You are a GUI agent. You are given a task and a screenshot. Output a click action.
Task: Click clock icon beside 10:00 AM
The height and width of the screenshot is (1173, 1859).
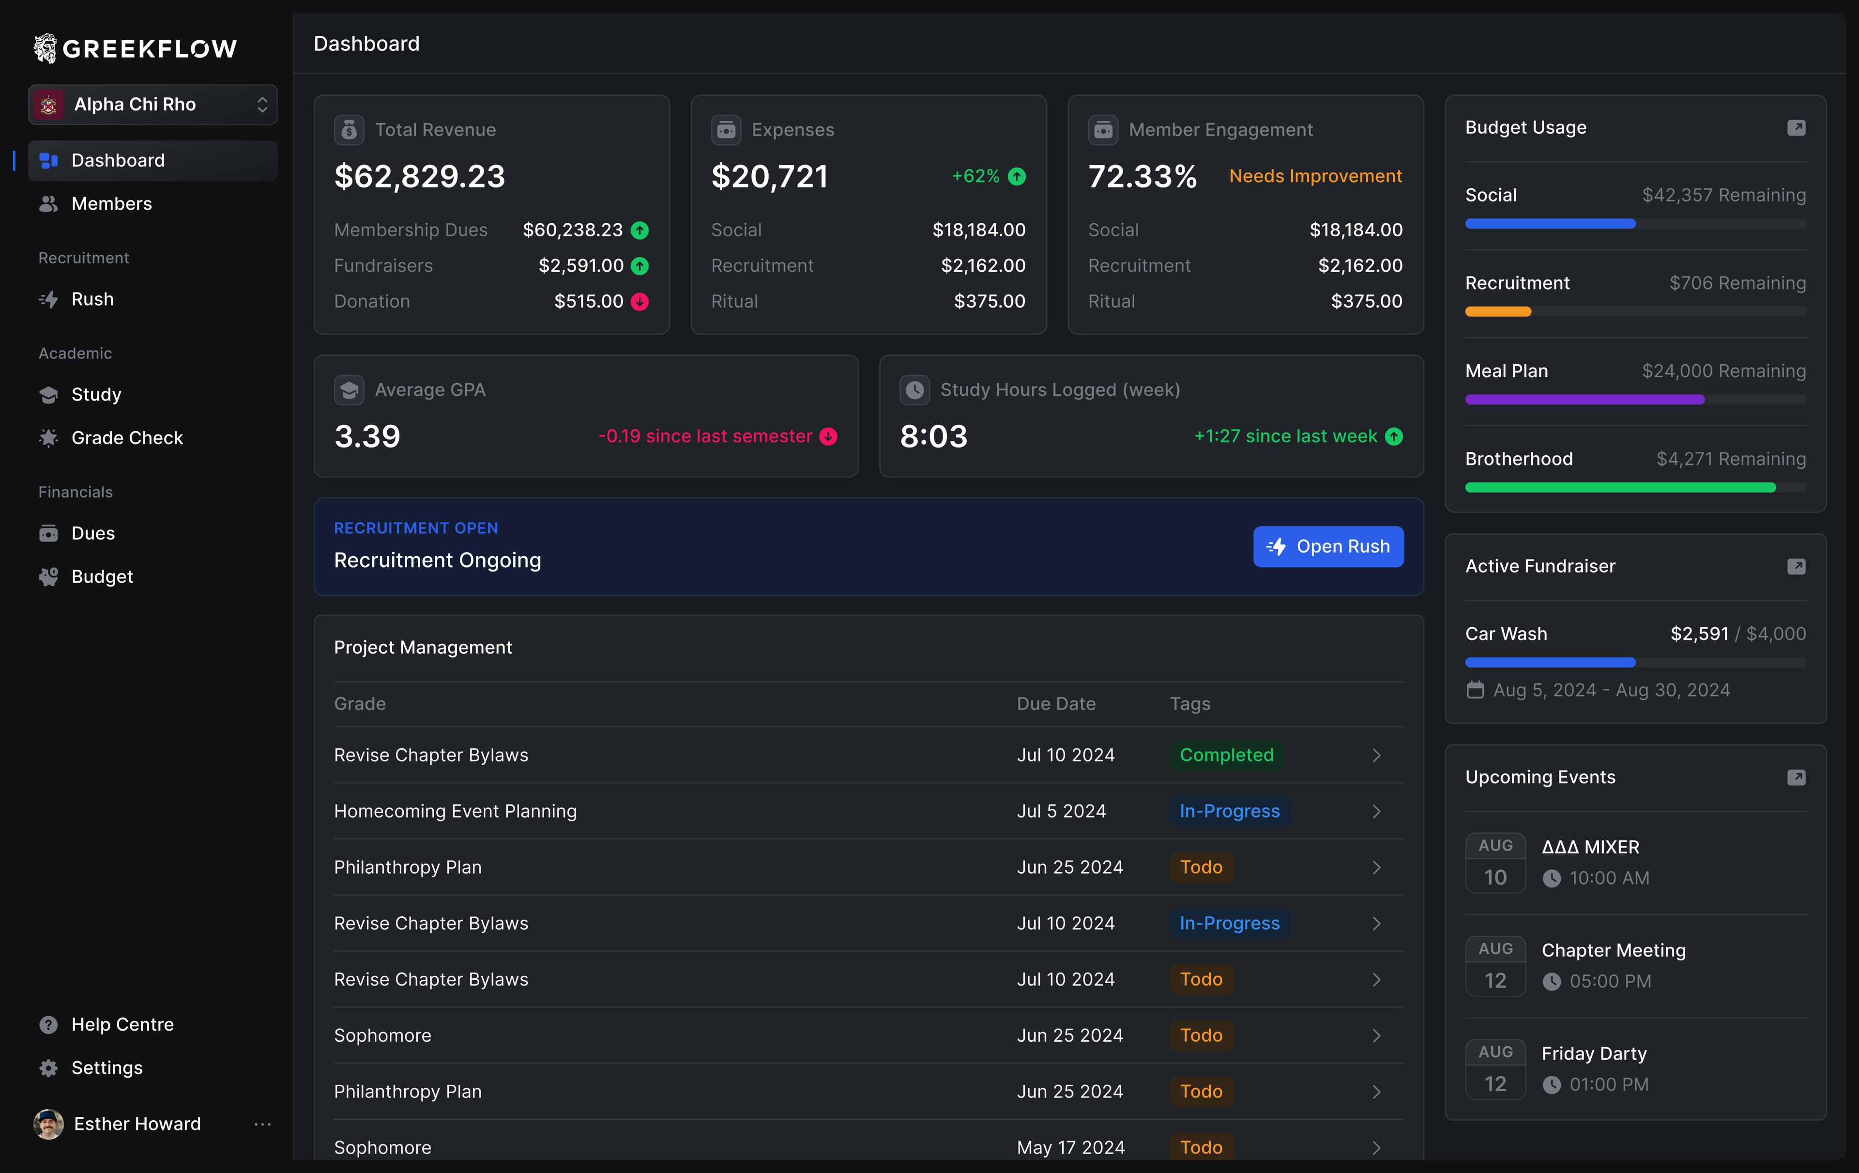pos(1551,879)
